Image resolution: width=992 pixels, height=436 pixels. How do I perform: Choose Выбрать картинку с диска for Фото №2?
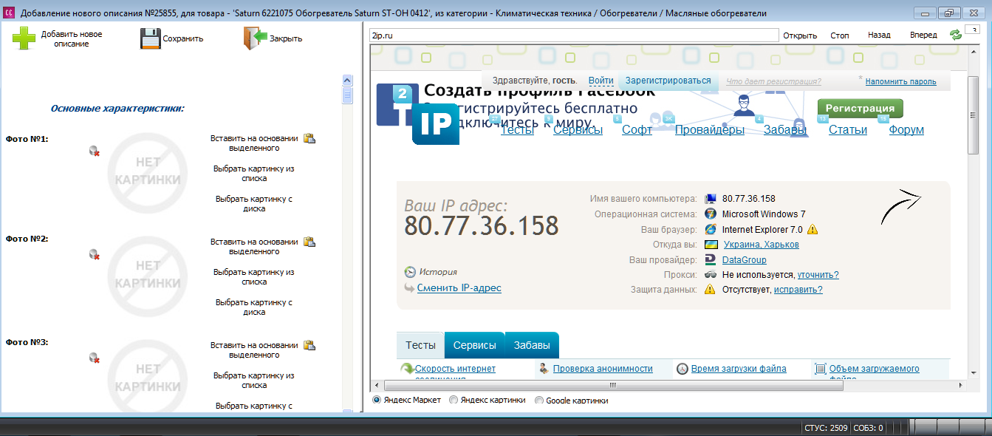point(254,307)
